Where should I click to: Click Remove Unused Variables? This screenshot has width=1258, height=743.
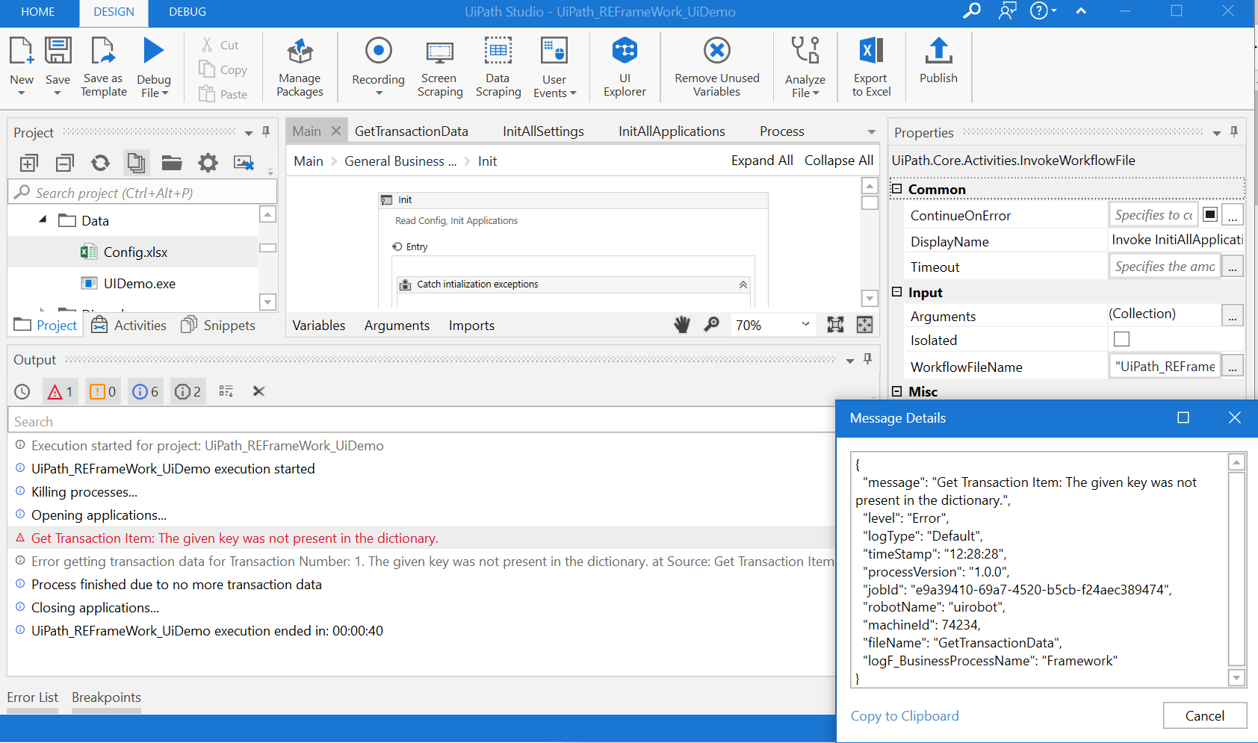(x=717, y=68)
